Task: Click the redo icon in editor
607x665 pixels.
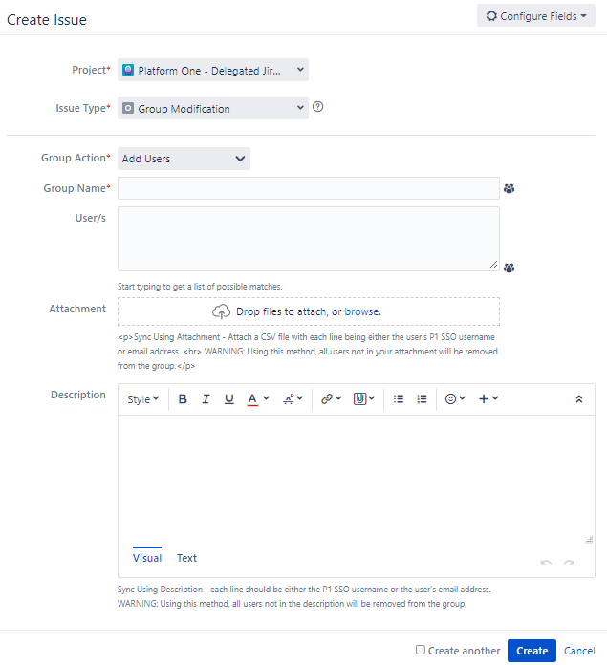Action: (569, 563)
